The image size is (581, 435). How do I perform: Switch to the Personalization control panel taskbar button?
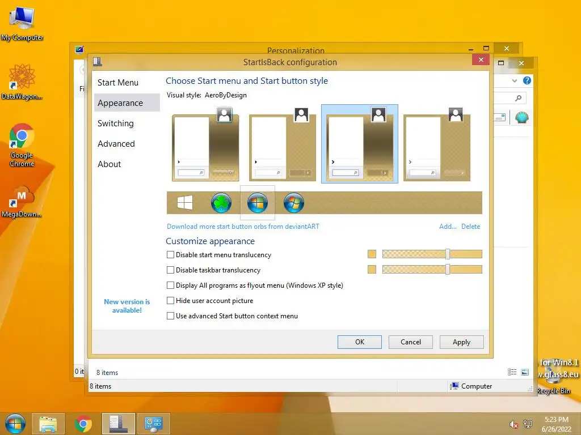[x=154, y=424]
